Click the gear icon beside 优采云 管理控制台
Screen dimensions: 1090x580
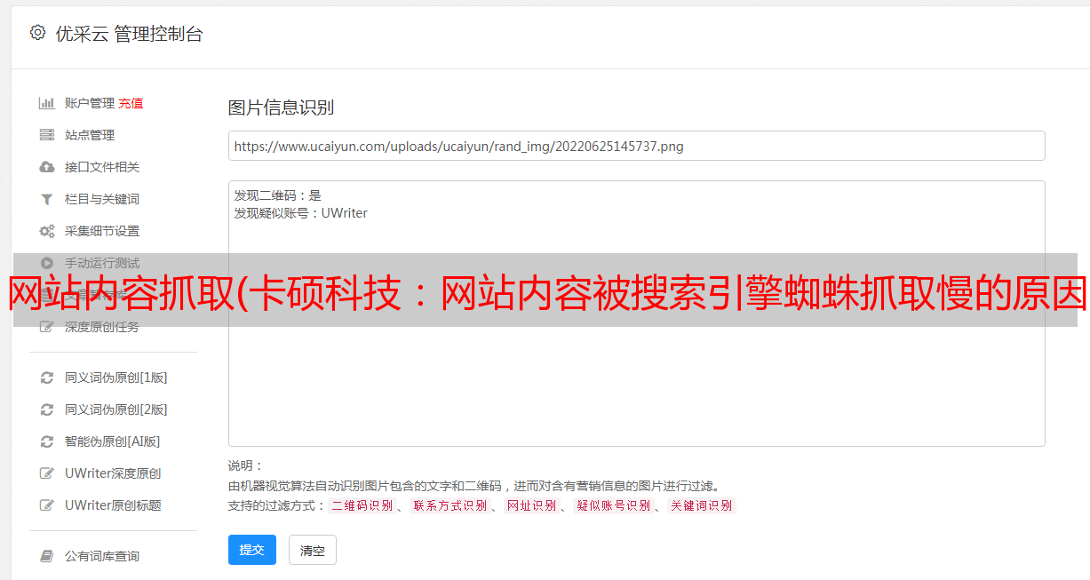click(x=37, y=33)
